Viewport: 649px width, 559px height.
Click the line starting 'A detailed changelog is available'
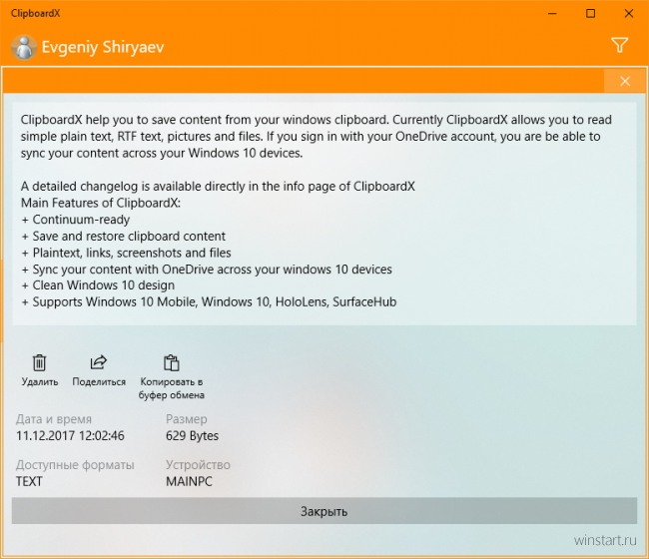click(x=218, y=187)
